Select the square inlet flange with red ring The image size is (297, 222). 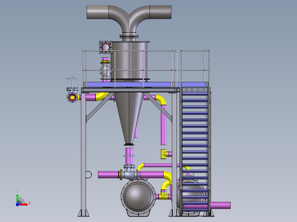[x=106, y=47]
